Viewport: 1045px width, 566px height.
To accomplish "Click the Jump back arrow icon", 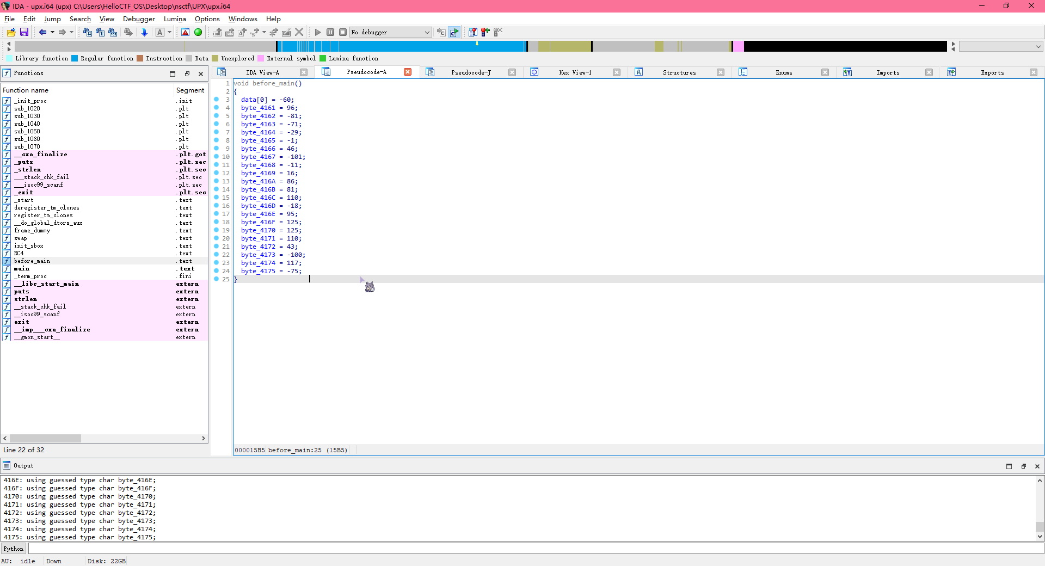I will [x=42, y=33].
